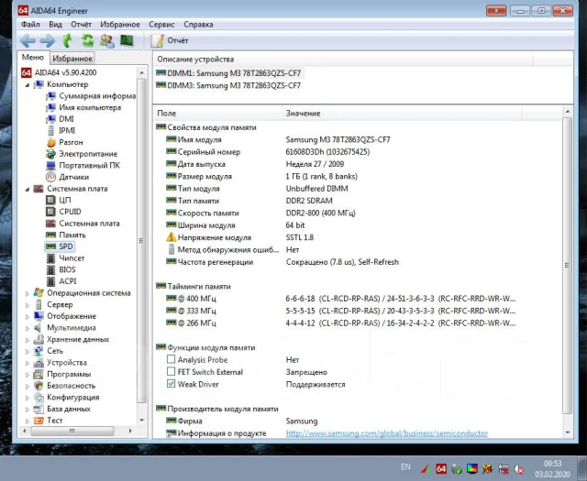Click the Значение column header
The image size is (587, 481).
click(x=402, y=113)
